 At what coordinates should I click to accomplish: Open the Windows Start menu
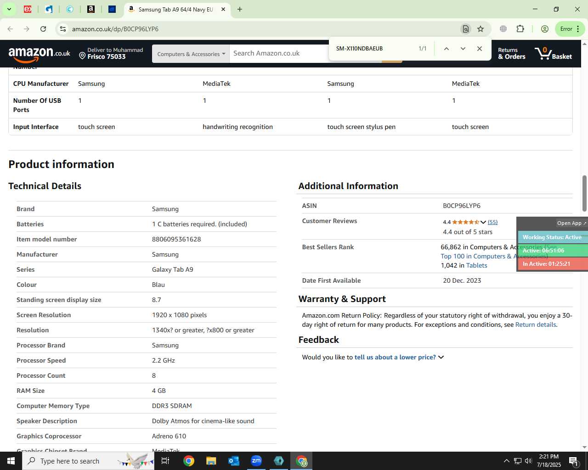click(11, 461)
